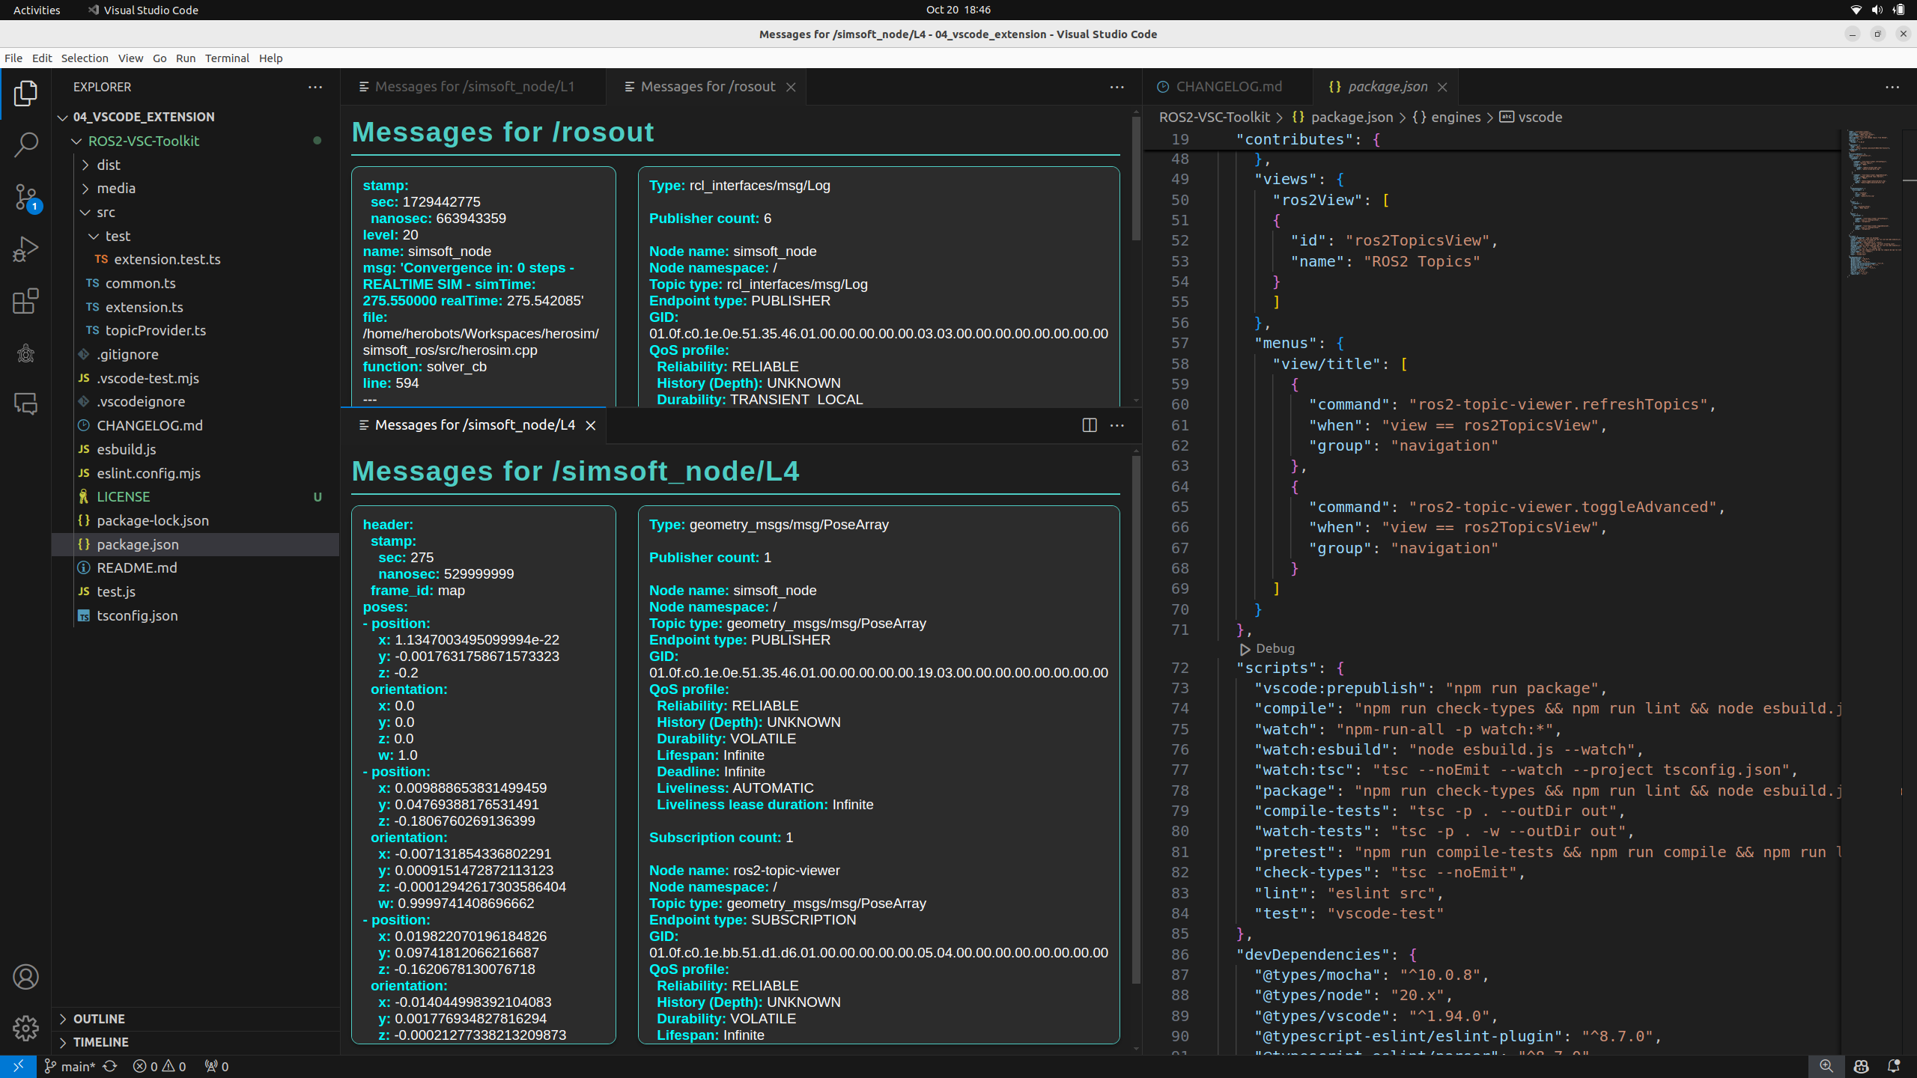Open the Help menu
This screenshot has height=1078, width=1917.
(270, 58)
